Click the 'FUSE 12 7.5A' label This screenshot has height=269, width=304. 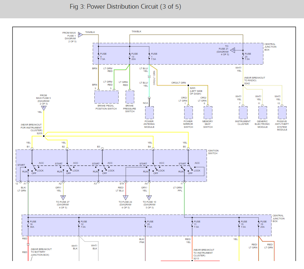(x=84, y=224)
